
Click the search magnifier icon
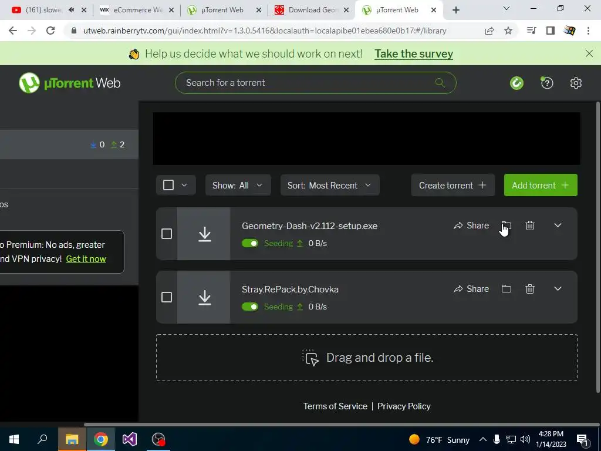[x=440, y=82]
